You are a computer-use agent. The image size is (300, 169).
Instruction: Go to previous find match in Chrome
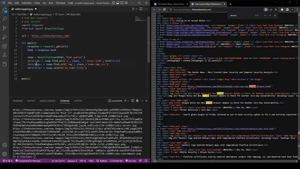[265, 15]
